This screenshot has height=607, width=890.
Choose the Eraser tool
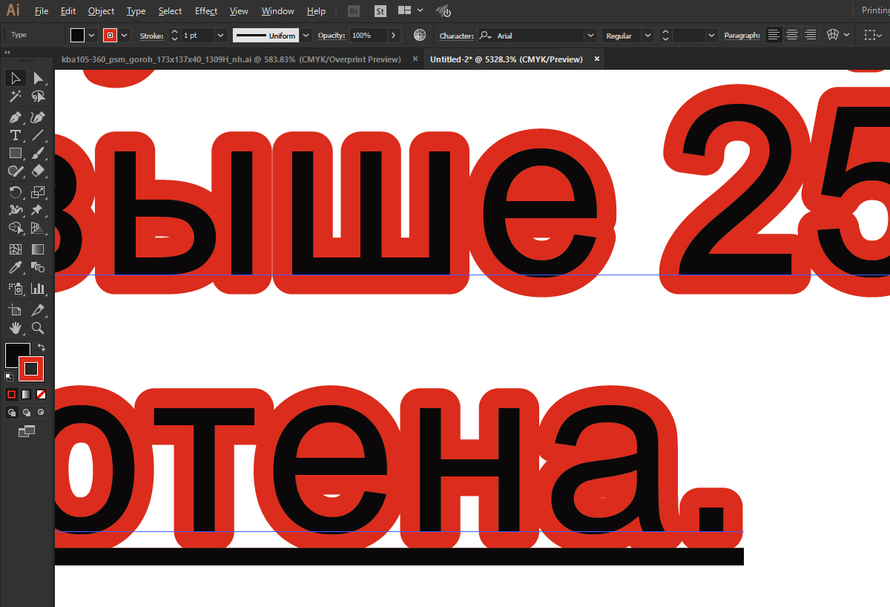(x=38, y=171)
